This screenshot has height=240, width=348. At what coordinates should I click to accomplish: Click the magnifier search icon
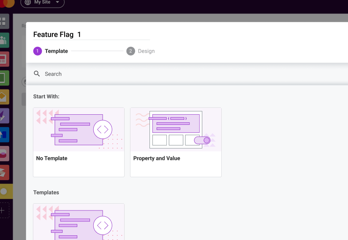pos(37,73)
